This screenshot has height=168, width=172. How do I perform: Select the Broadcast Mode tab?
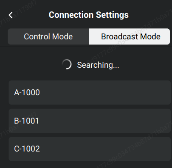coord(129,36)
